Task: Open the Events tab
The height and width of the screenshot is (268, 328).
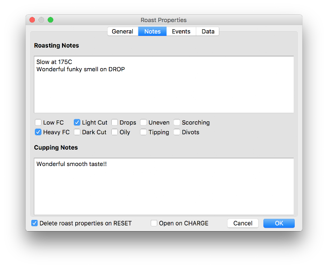Action: pos(181,31)
